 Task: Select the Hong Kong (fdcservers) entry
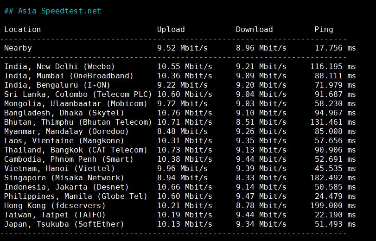click(57, 205)
